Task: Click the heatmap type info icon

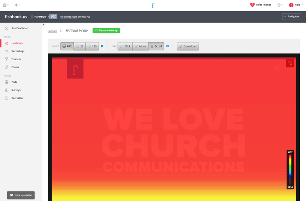Action: [168, 46]
